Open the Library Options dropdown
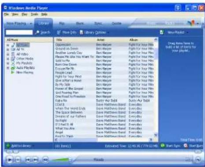Screen dimensions: 205x167 pyautogui.click(x=94, y=33)
